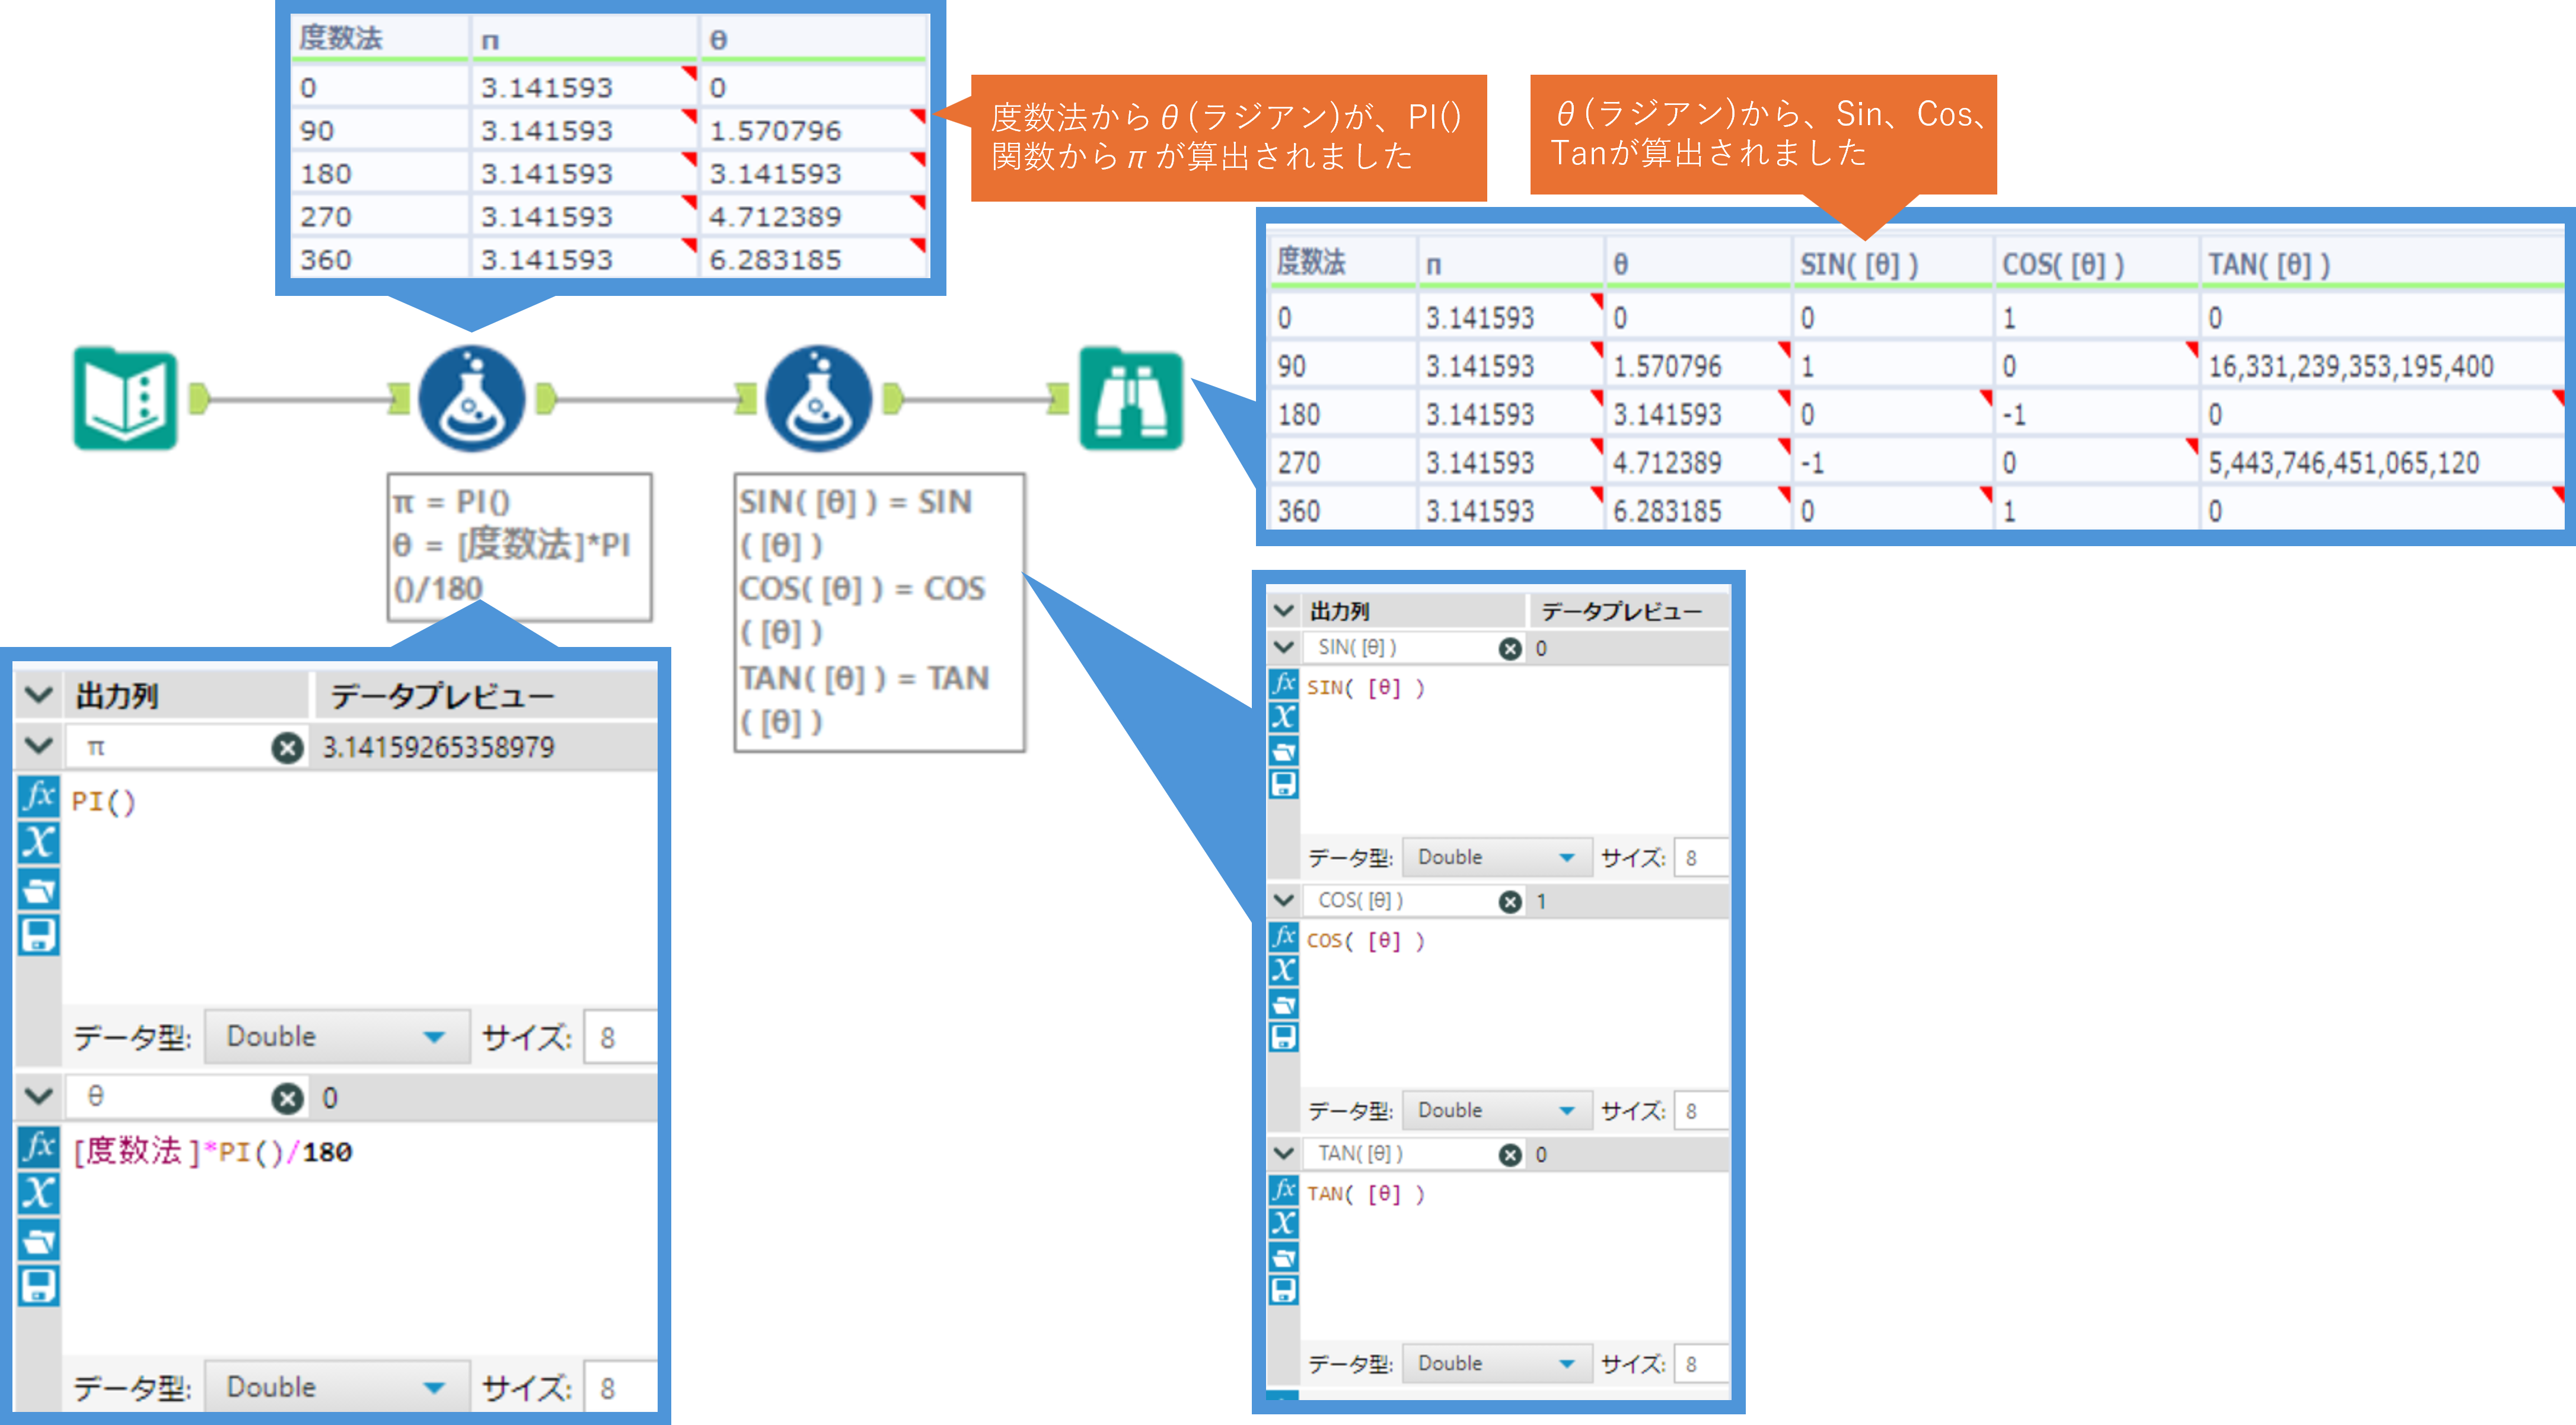Remove the π output column with X button
Screen dimensions: 2576x1425
pos(288,747)
